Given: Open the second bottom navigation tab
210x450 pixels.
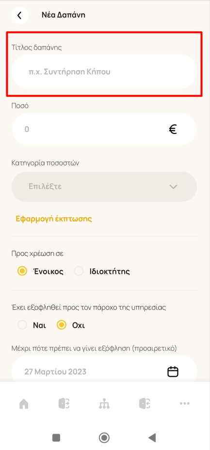Looking at the screenshot, I should click(x=65, y=404).
